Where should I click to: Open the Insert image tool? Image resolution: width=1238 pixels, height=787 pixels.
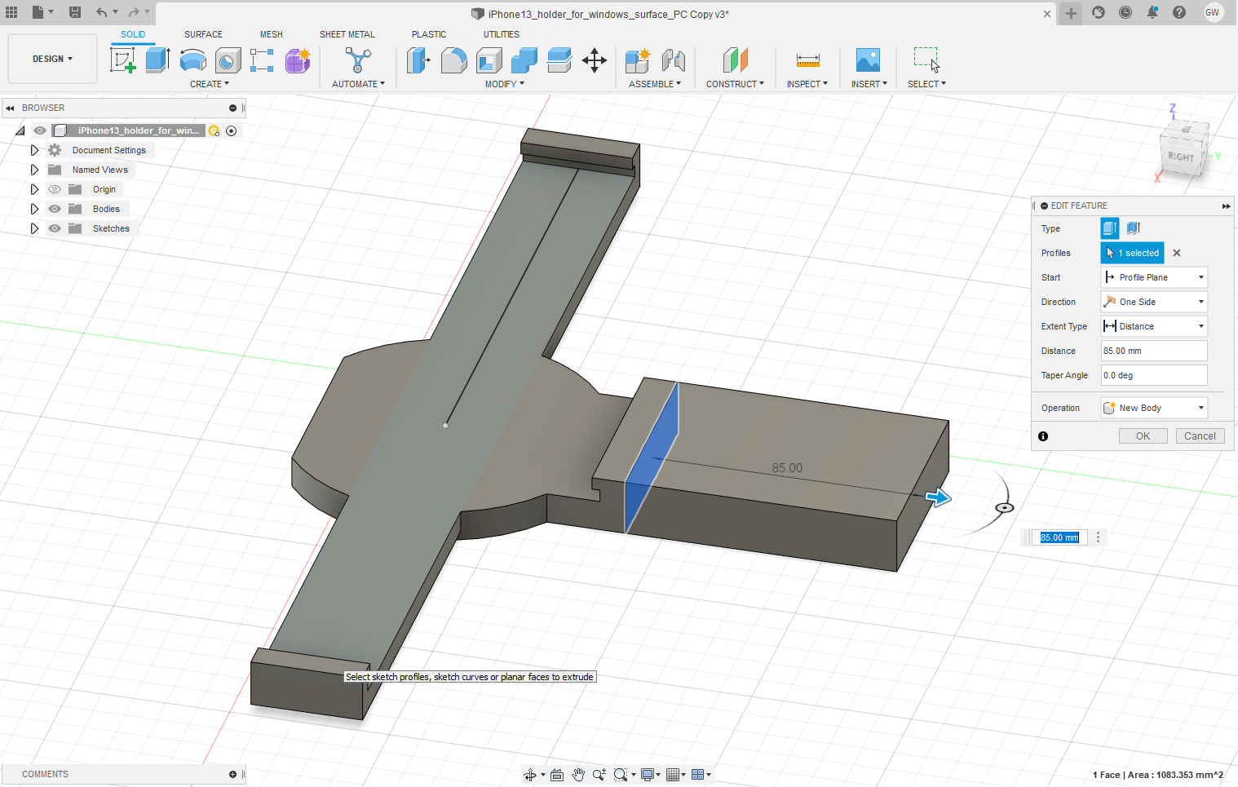point(868,60)
